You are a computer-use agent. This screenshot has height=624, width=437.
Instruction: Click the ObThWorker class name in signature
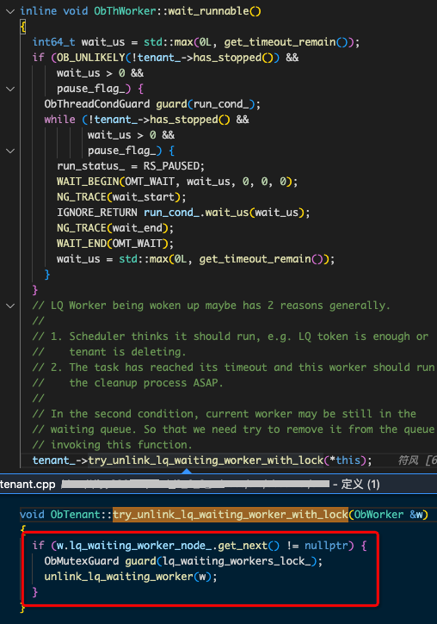click(125, 11)
